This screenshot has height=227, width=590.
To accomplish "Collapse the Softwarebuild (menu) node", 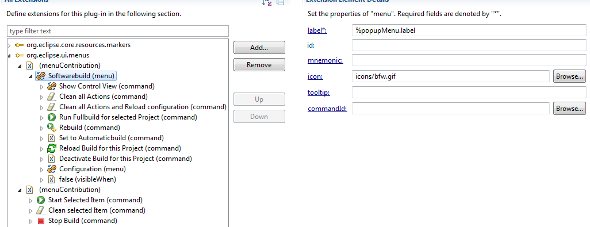I will (x=31, y=76).
